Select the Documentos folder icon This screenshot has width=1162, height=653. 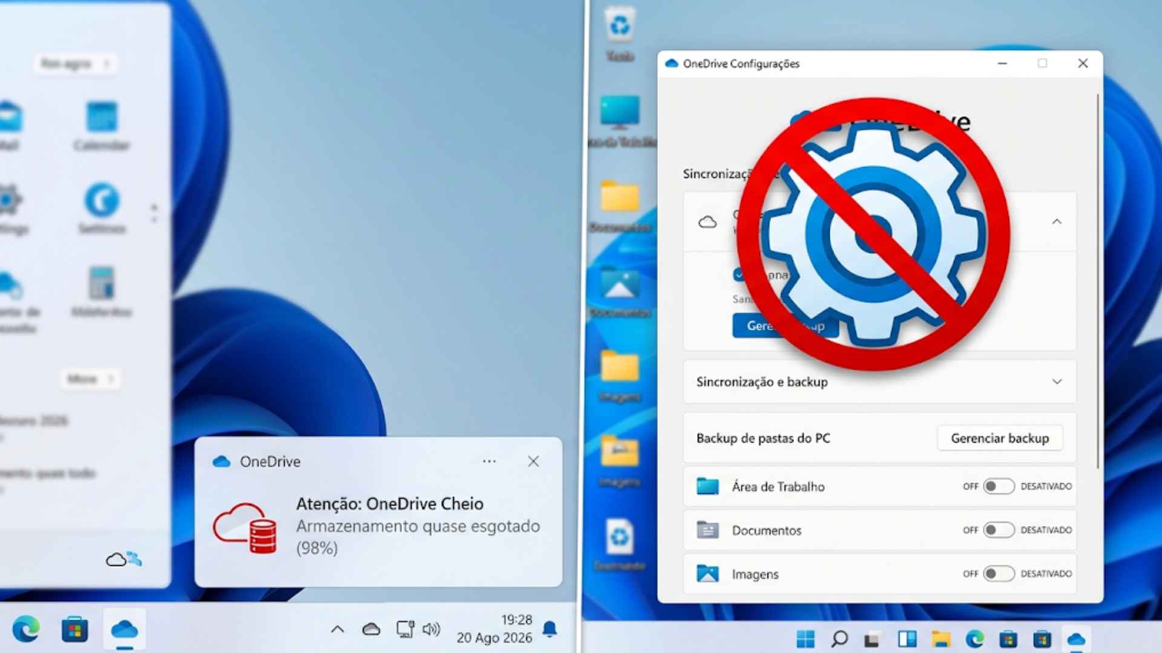[707, 530]
